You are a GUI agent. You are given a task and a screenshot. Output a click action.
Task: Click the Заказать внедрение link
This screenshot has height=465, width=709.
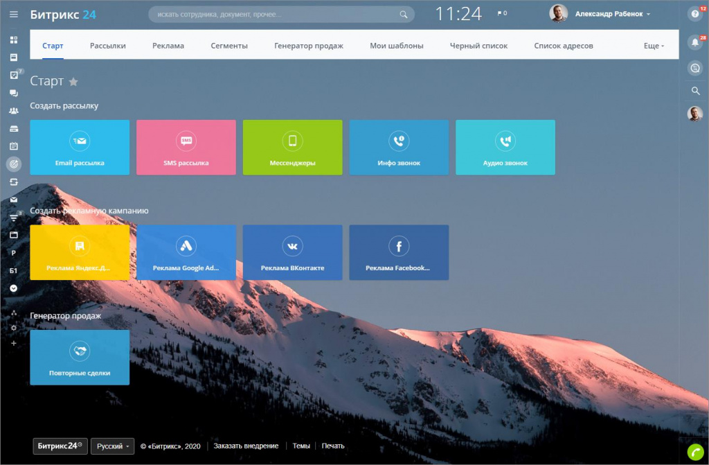(x=246, y=446)
